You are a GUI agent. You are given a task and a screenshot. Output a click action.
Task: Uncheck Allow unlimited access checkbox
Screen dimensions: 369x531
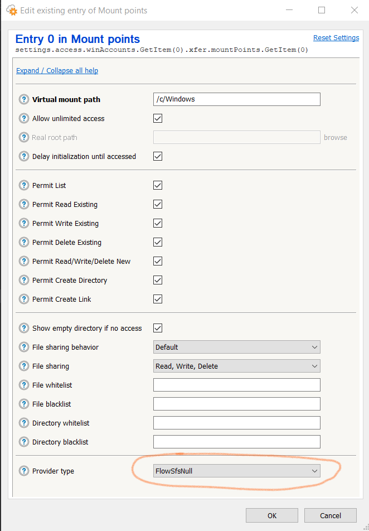(158, 118)
